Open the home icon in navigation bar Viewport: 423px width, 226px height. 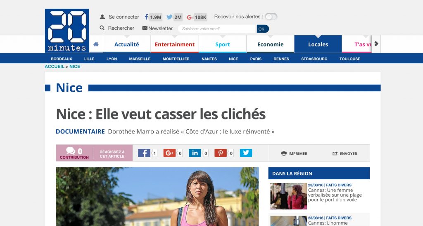point(96,44)
